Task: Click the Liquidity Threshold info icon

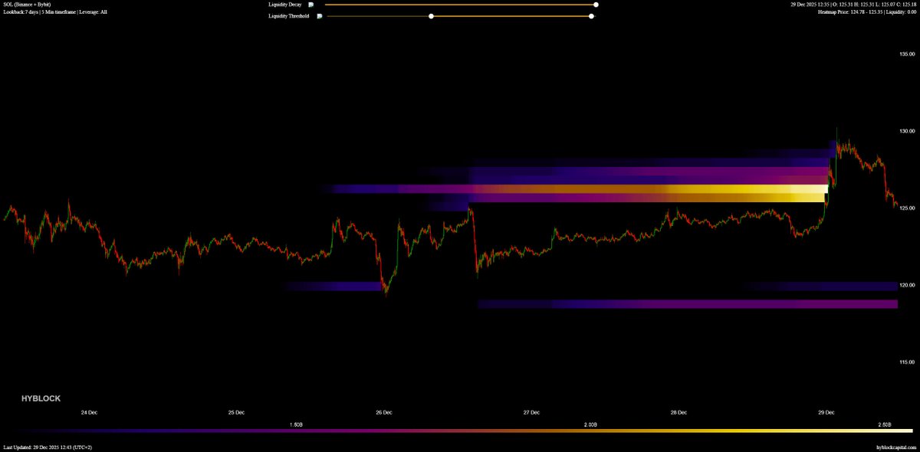Action: click(x=320, y=16)
